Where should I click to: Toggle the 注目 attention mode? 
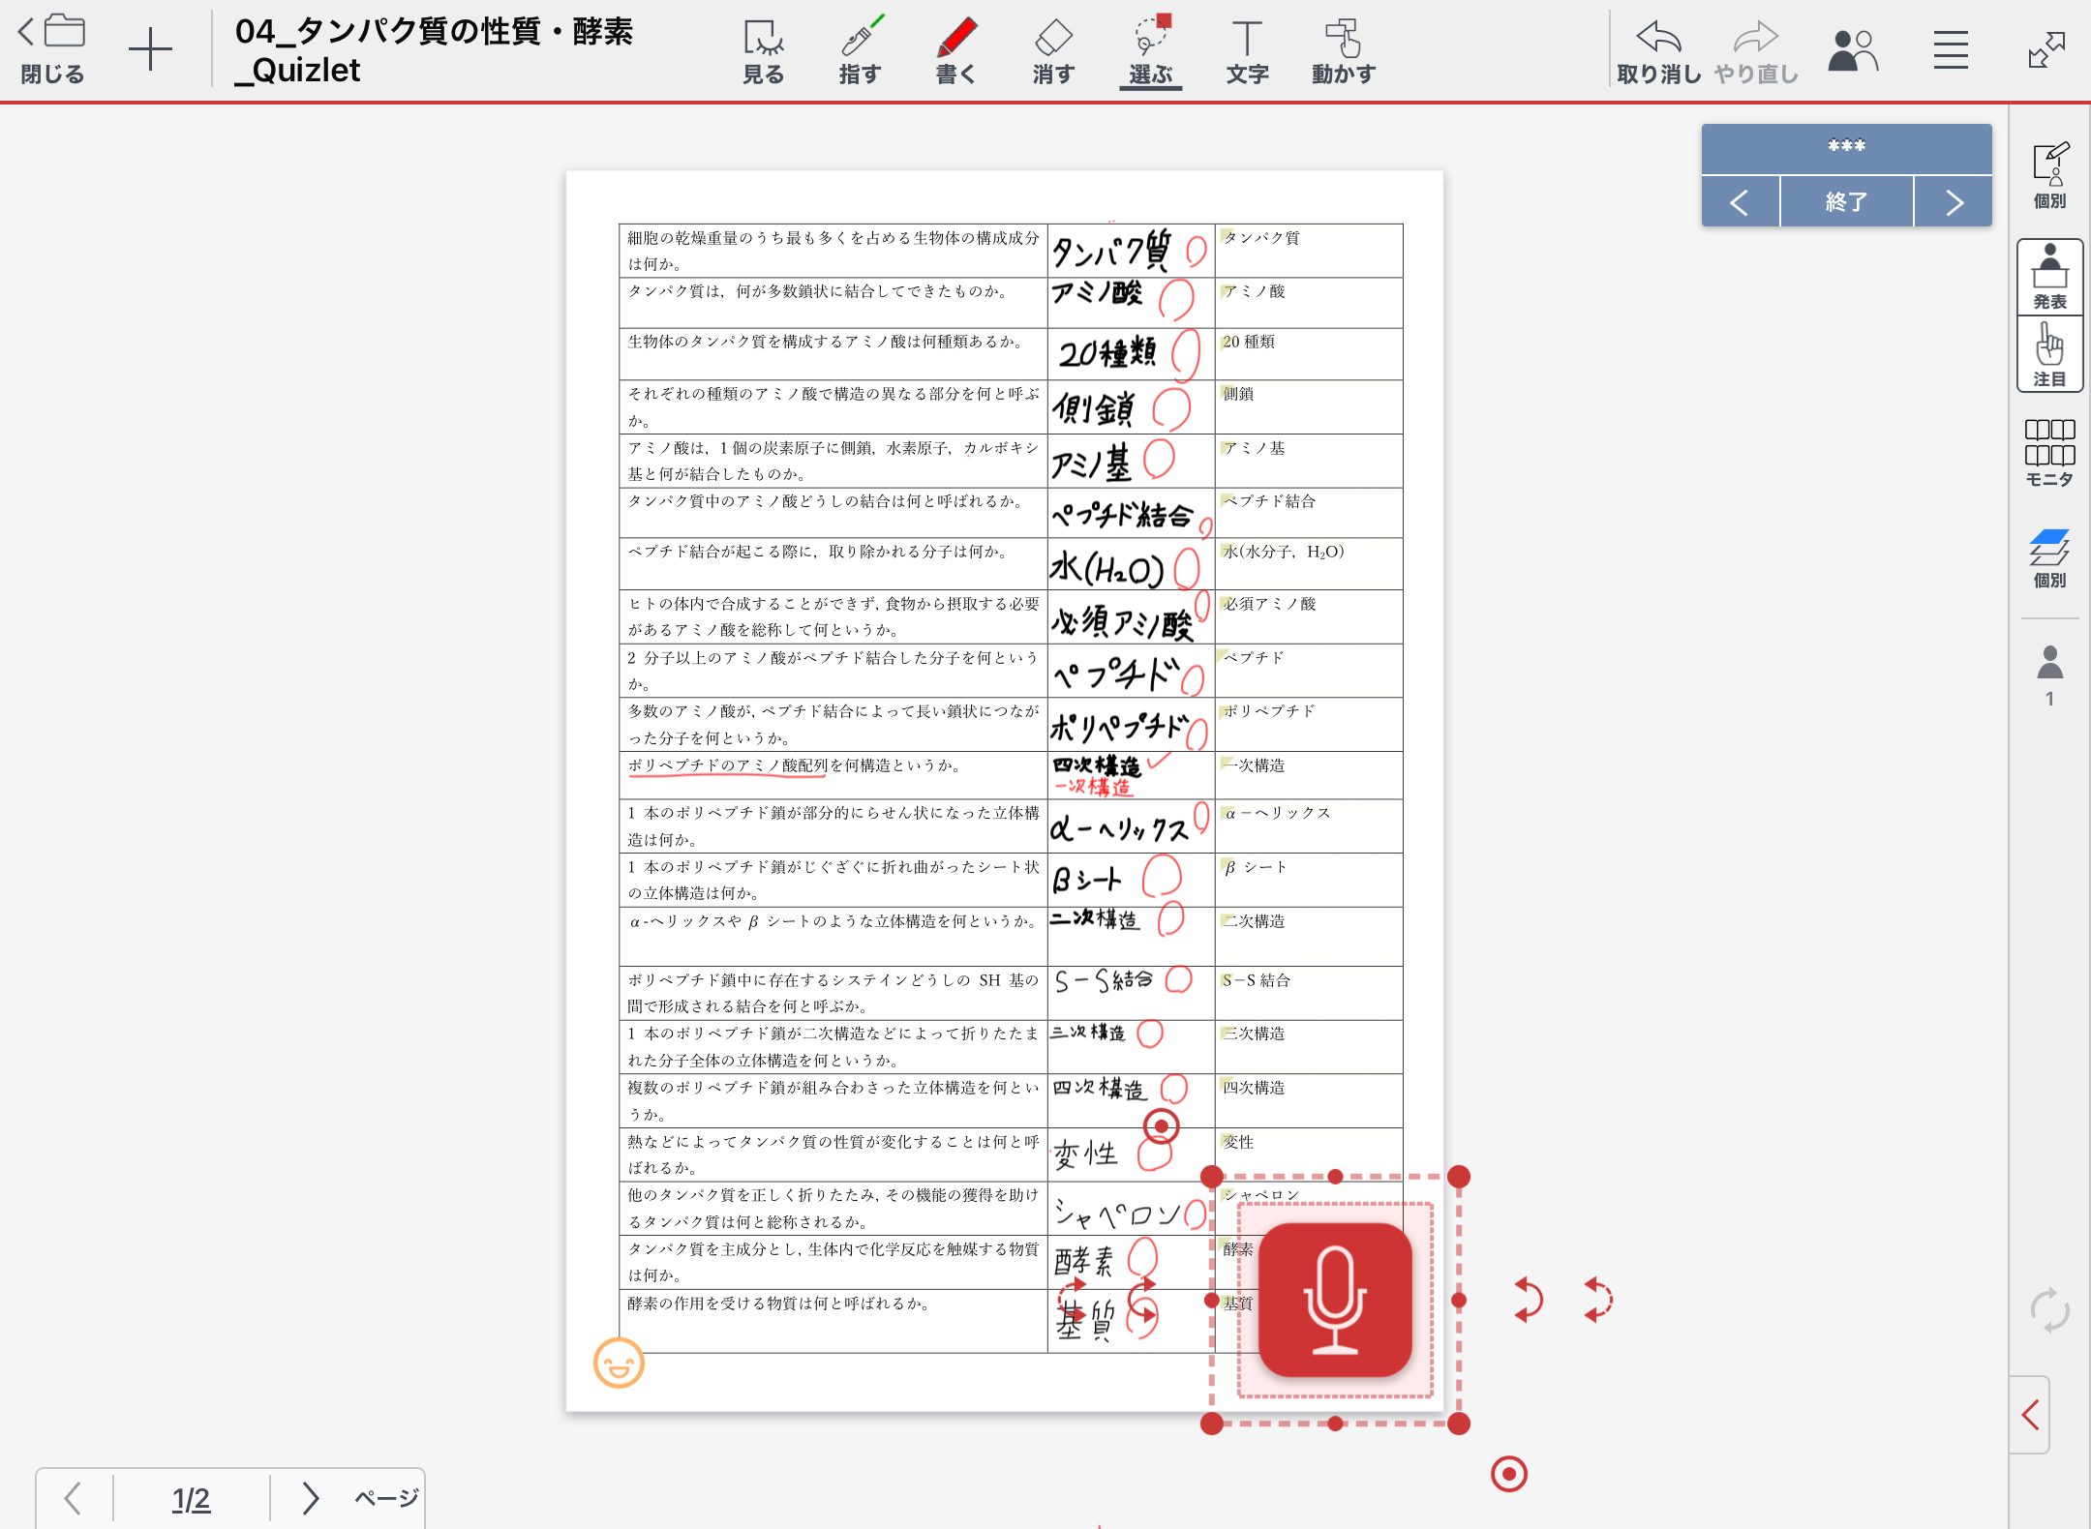[2049, 354]
